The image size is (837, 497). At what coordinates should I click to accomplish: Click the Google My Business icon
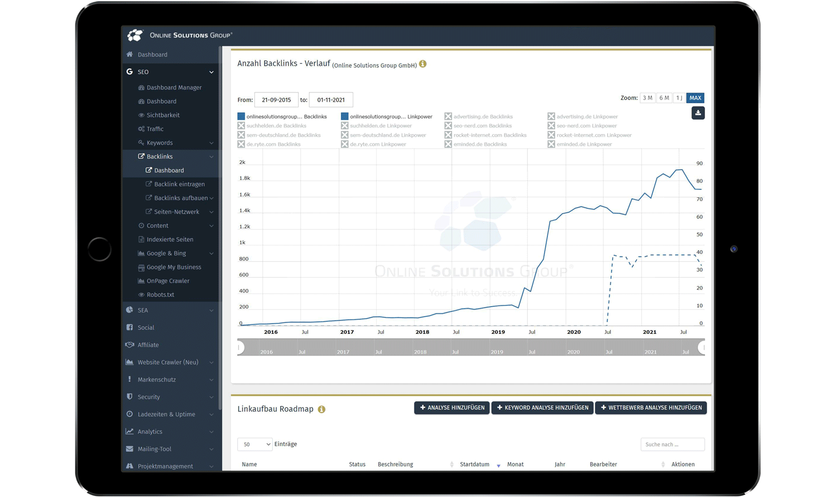pos(141,267)
